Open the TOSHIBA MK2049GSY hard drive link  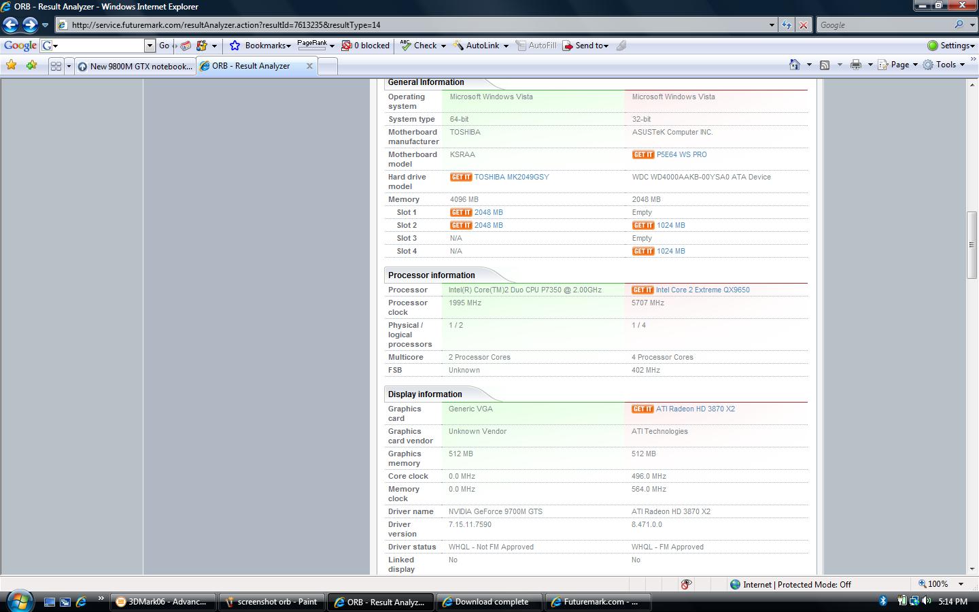[511, 177]
